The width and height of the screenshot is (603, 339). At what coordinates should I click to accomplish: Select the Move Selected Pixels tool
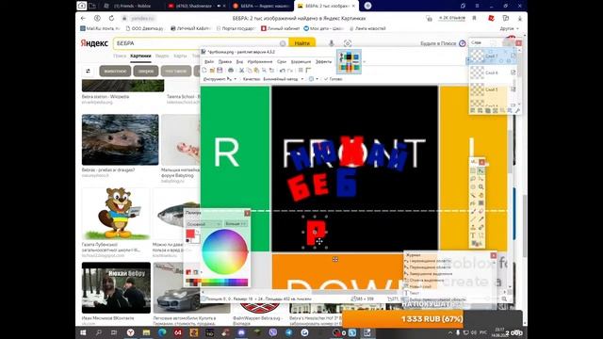tap(481, 171)
